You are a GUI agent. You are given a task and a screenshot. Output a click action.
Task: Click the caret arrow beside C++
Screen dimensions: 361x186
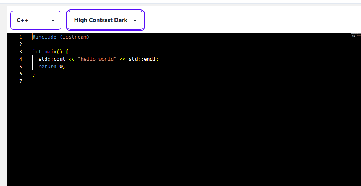[x=53, y=21]
